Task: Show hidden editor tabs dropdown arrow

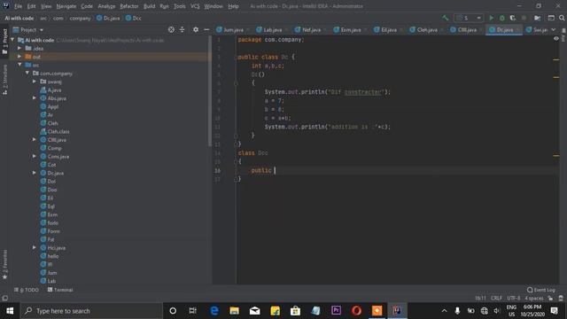Action: (x=554, y=29)
